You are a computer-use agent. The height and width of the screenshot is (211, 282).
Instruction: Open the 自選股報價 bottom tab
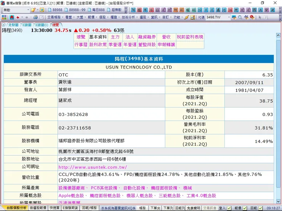38,208
